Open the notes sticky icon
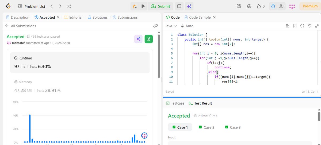Image resolution: width=321 pixels, height=145 pixels. (x=179, y=6)
